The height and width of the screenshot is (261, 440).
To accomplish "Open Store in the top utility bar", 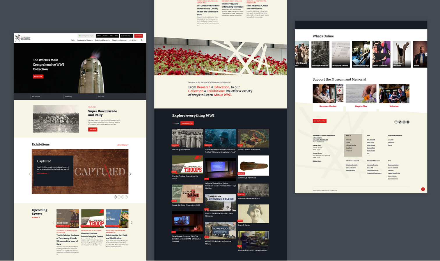I will pos(116,36).
